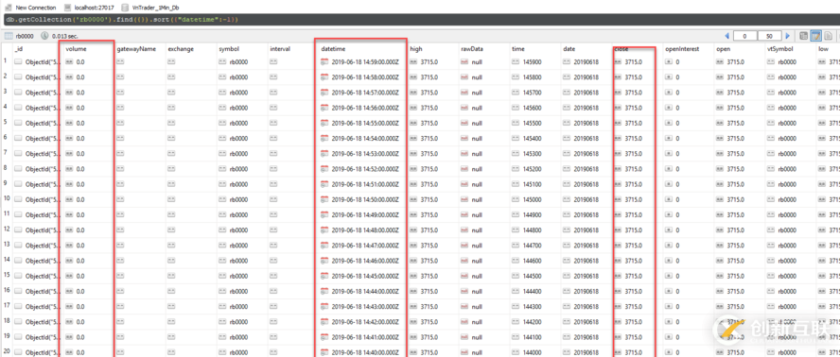The width and height of the screenshot is (840, 357).
Task: Click calendar icon of 14:55:00 datetime cell
Action: pos(324,123)
